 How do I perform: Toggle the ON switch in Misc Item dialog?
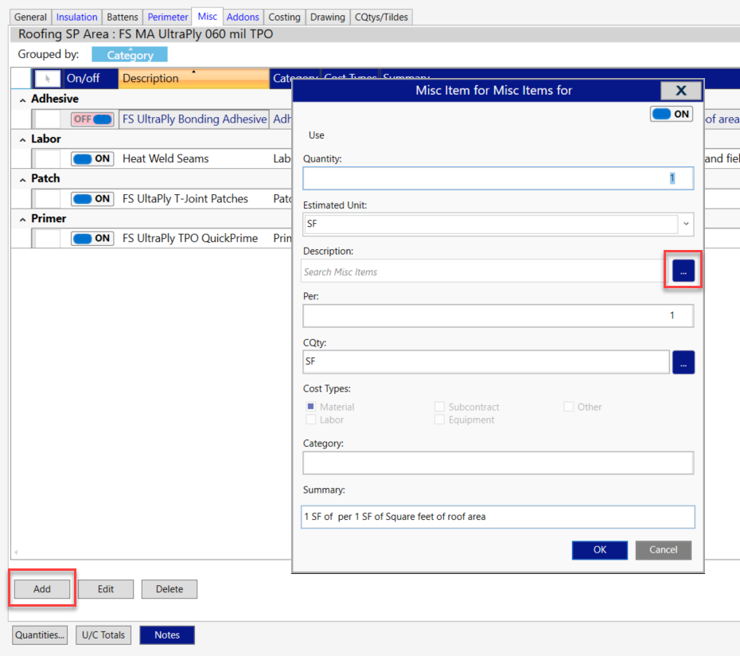(x=671, y=114)
